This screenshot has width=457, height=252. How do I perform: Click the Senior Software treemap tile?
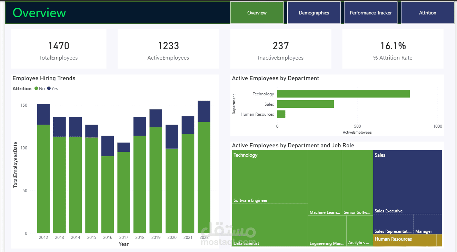357,182
